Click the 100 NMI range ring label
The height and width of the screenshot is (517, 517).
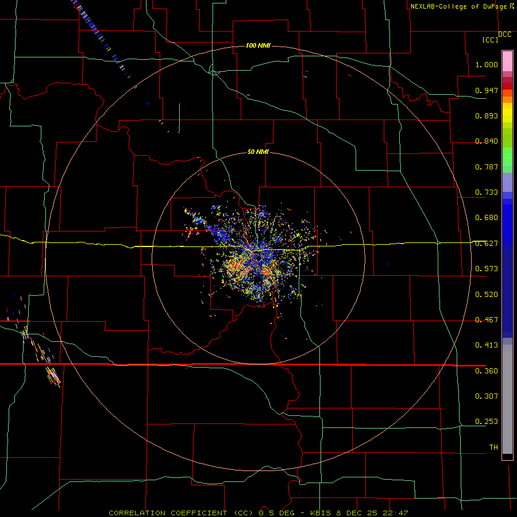(x=258, y=45)
